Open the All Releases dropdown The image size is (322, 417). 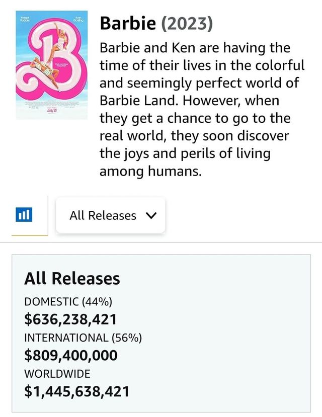click(110, 215)
